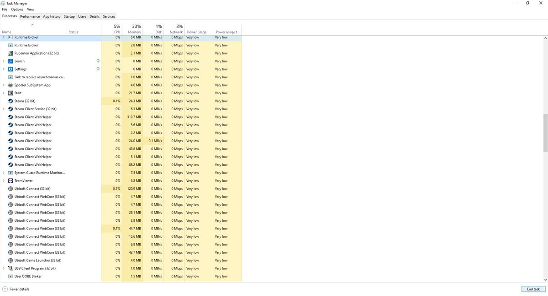Click the 0.1 MB/s disk cell
Image resolution: width=548 pixels, height=296 pixels.
(x=153, y=141)
